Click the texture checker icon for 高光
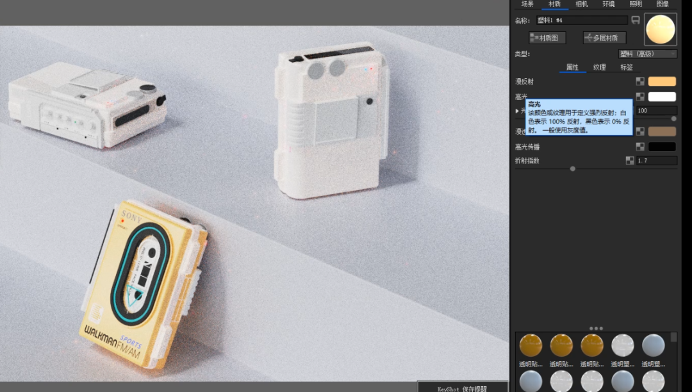 [x=640, y=97]
